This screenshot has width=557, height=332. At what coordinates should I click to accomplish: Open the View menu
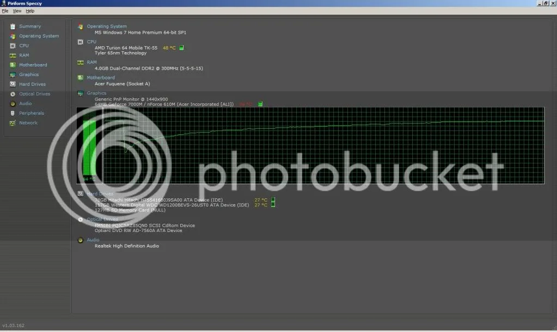(x=17, y=11)
